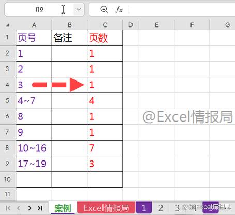
Task: Click inside the formula bar input
Action: pos(182,9)
